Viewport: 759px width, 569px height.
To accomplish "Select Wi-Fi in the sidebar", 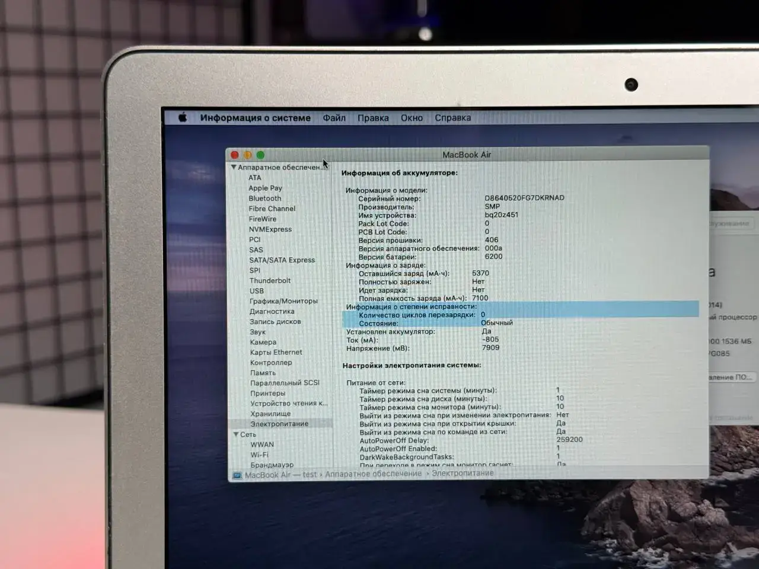I will click(x=259, y=455).
